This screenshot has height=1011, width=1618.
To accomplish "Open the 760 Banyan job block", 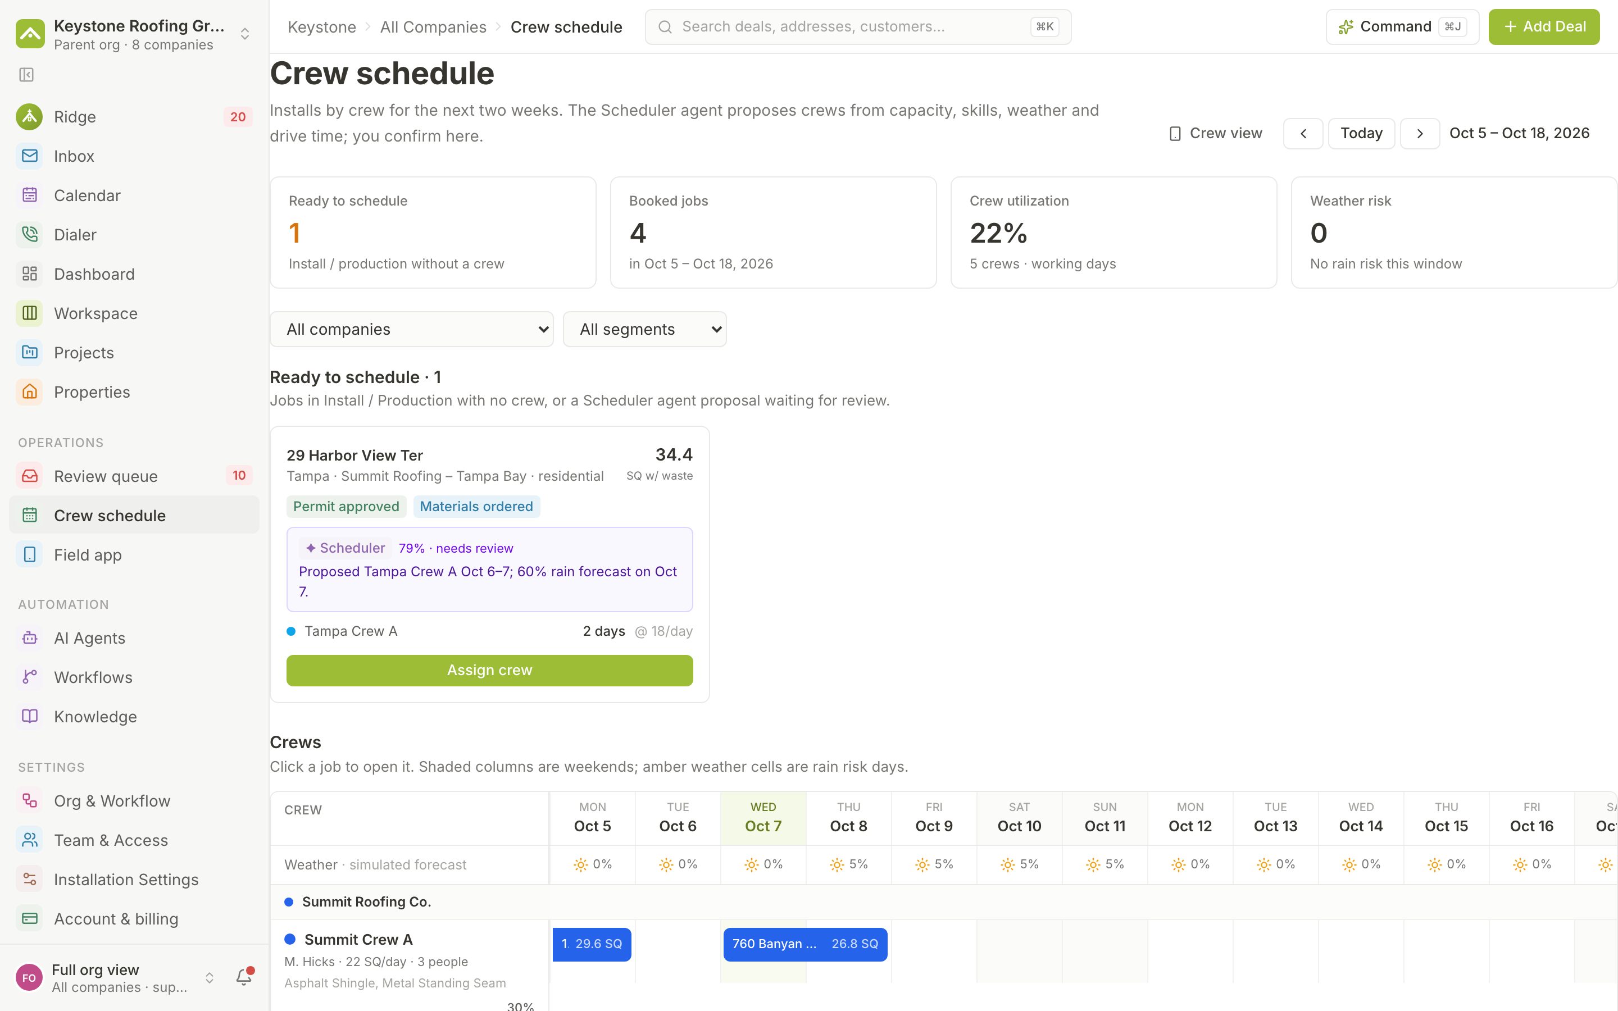I will [x=805, y=944].
